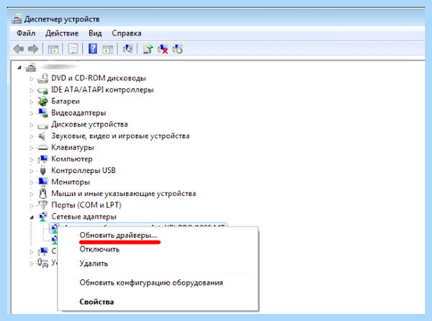Click the computer root node icon
The height and width of the screenshot is (321, 432).
(x=31, y=68)
